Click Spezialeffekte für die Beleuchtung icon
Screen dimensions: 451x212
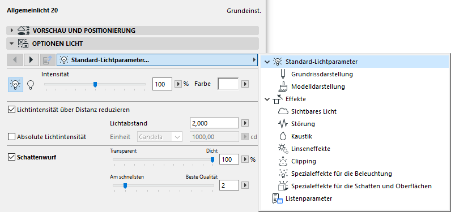[283, 174]
